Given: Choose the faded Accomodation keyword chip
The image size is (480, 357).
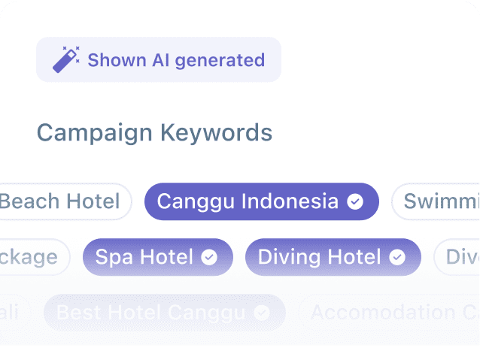Looking at the screenshot, I should coord(391,312).
